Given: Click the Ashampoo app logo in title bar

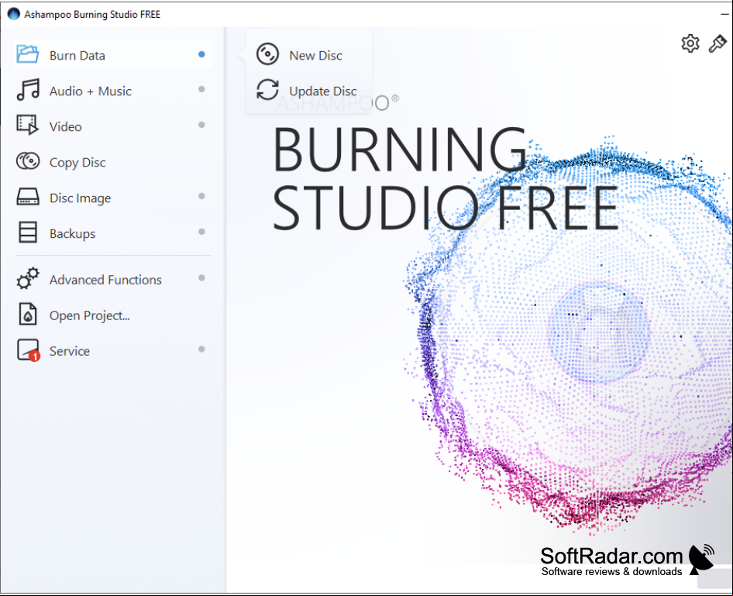Looking at the screenshot, I should (13, 14).
